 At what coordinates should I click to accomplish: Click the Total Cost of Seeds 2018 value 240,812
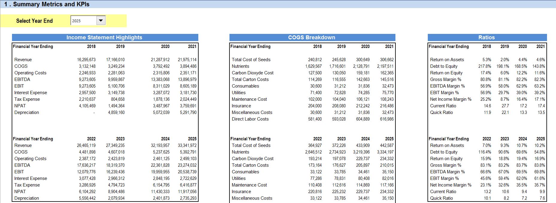click(315, 60)
